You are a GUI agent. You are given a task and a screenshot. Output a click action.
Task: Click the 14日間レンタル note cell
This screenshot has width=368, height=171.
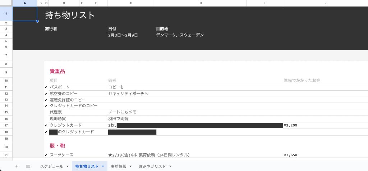[149, 155]
